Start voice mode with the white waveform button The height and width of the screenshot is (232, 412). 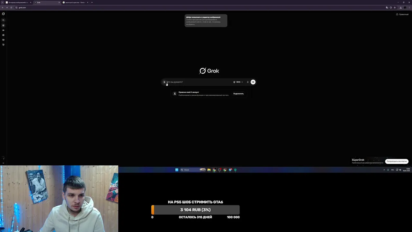coord(253,82)
